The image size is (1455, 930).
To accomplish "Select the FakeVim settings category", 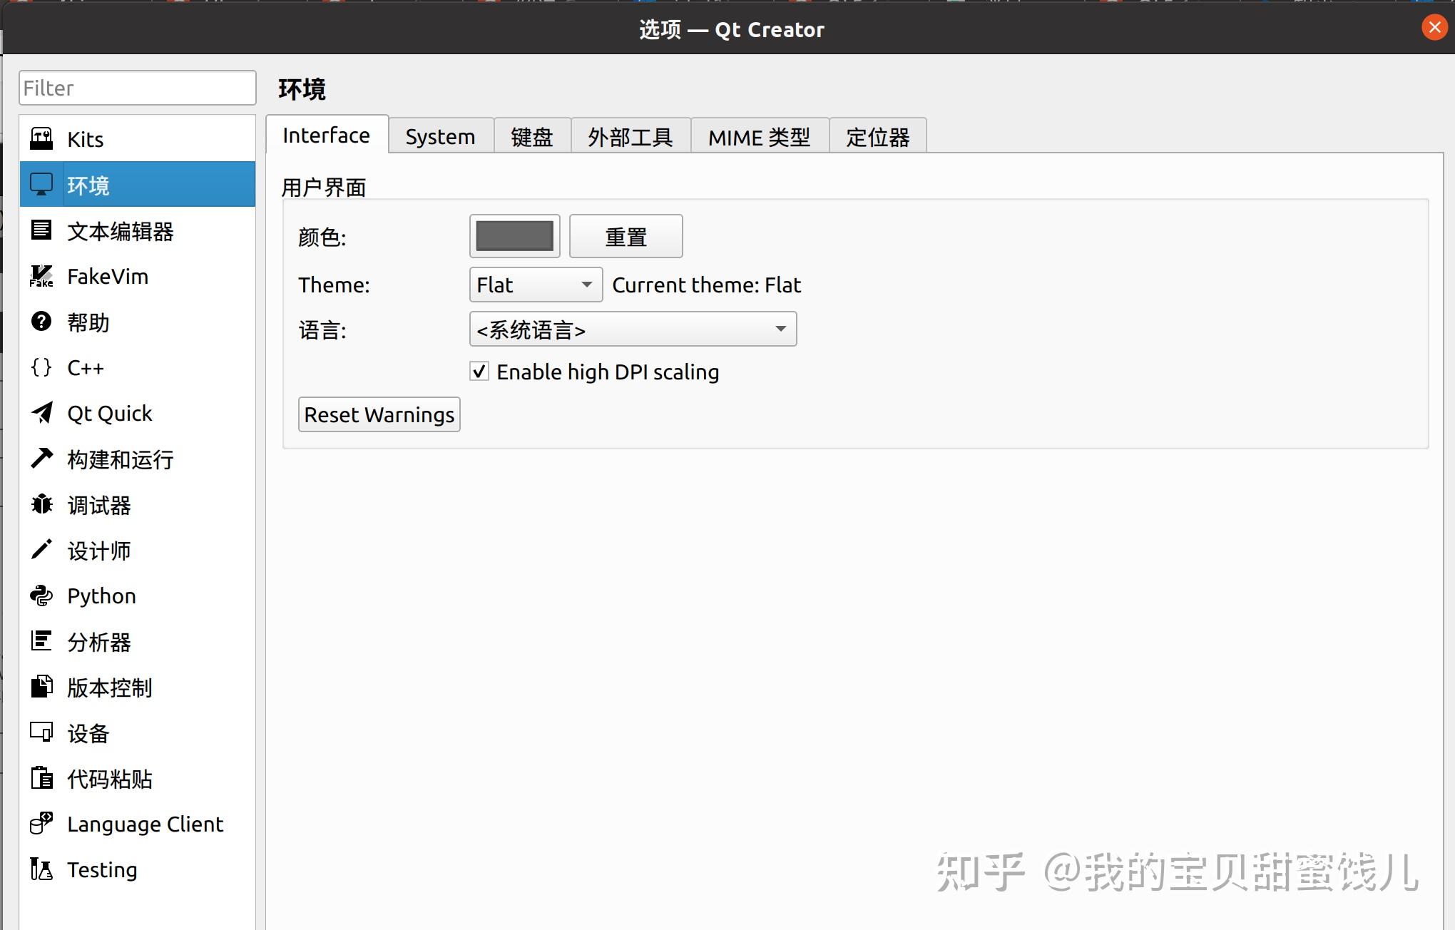I will [107, 277].
